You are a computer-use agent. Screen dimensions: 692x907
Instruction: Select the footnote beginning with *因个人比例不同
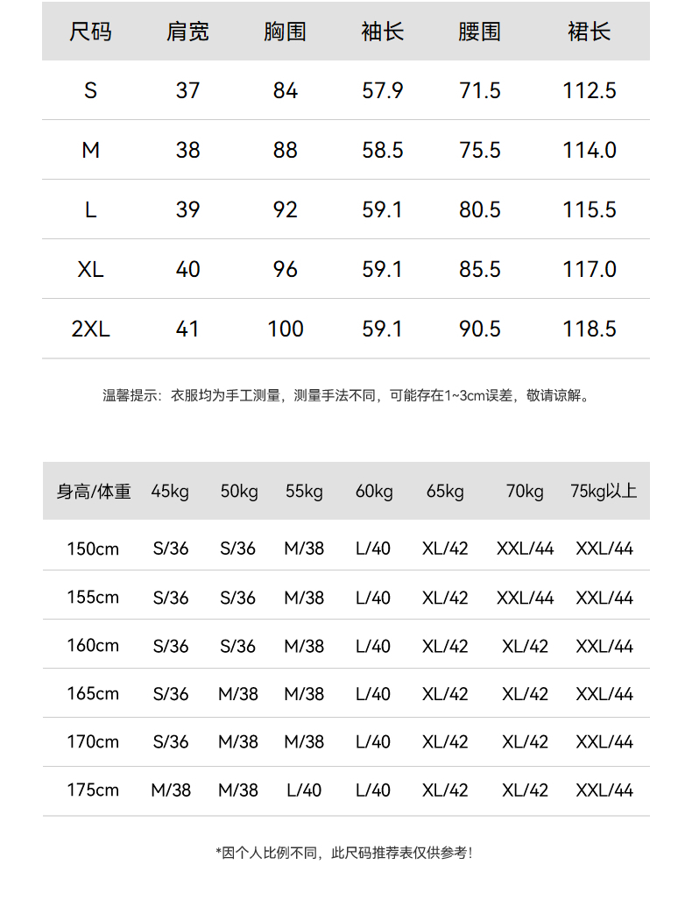pyautogui.click(x=345, y=852)
